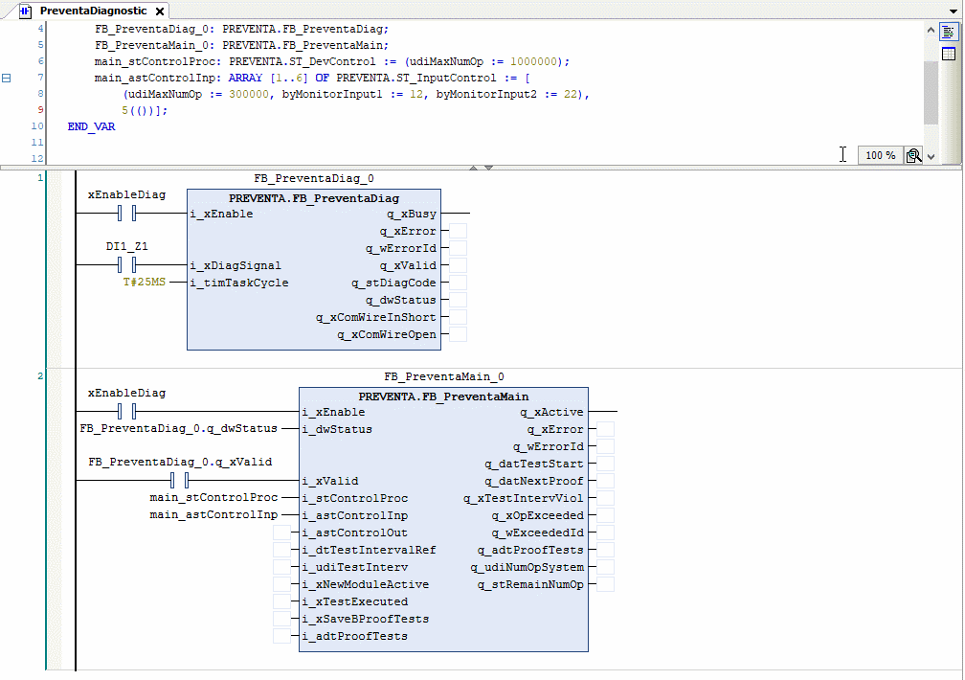The height and width of the screenshot is (680, 965).
Task: Click the PREVENTA.FB_PreventaMain block title
Action: click(443, 396)
